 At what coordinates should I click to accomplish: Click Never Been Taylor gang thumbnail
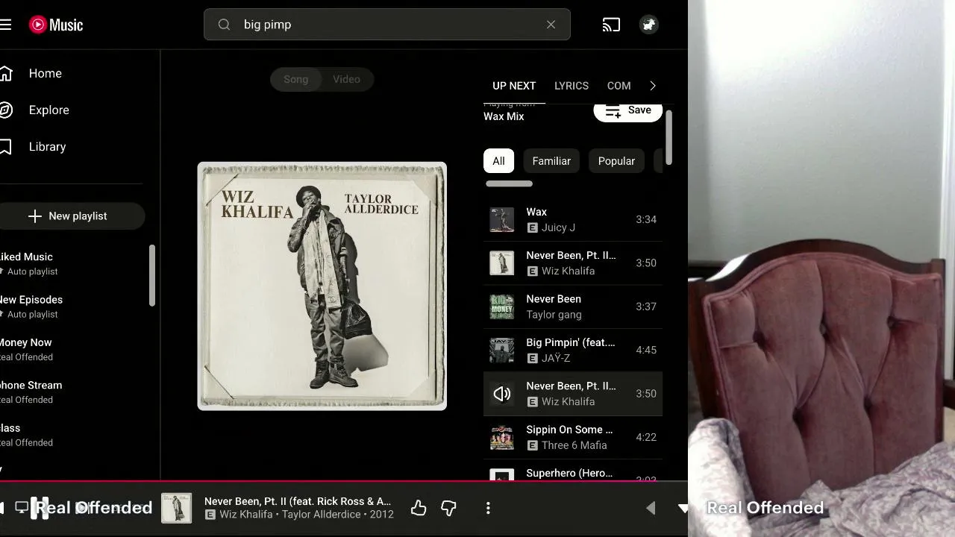501,307
